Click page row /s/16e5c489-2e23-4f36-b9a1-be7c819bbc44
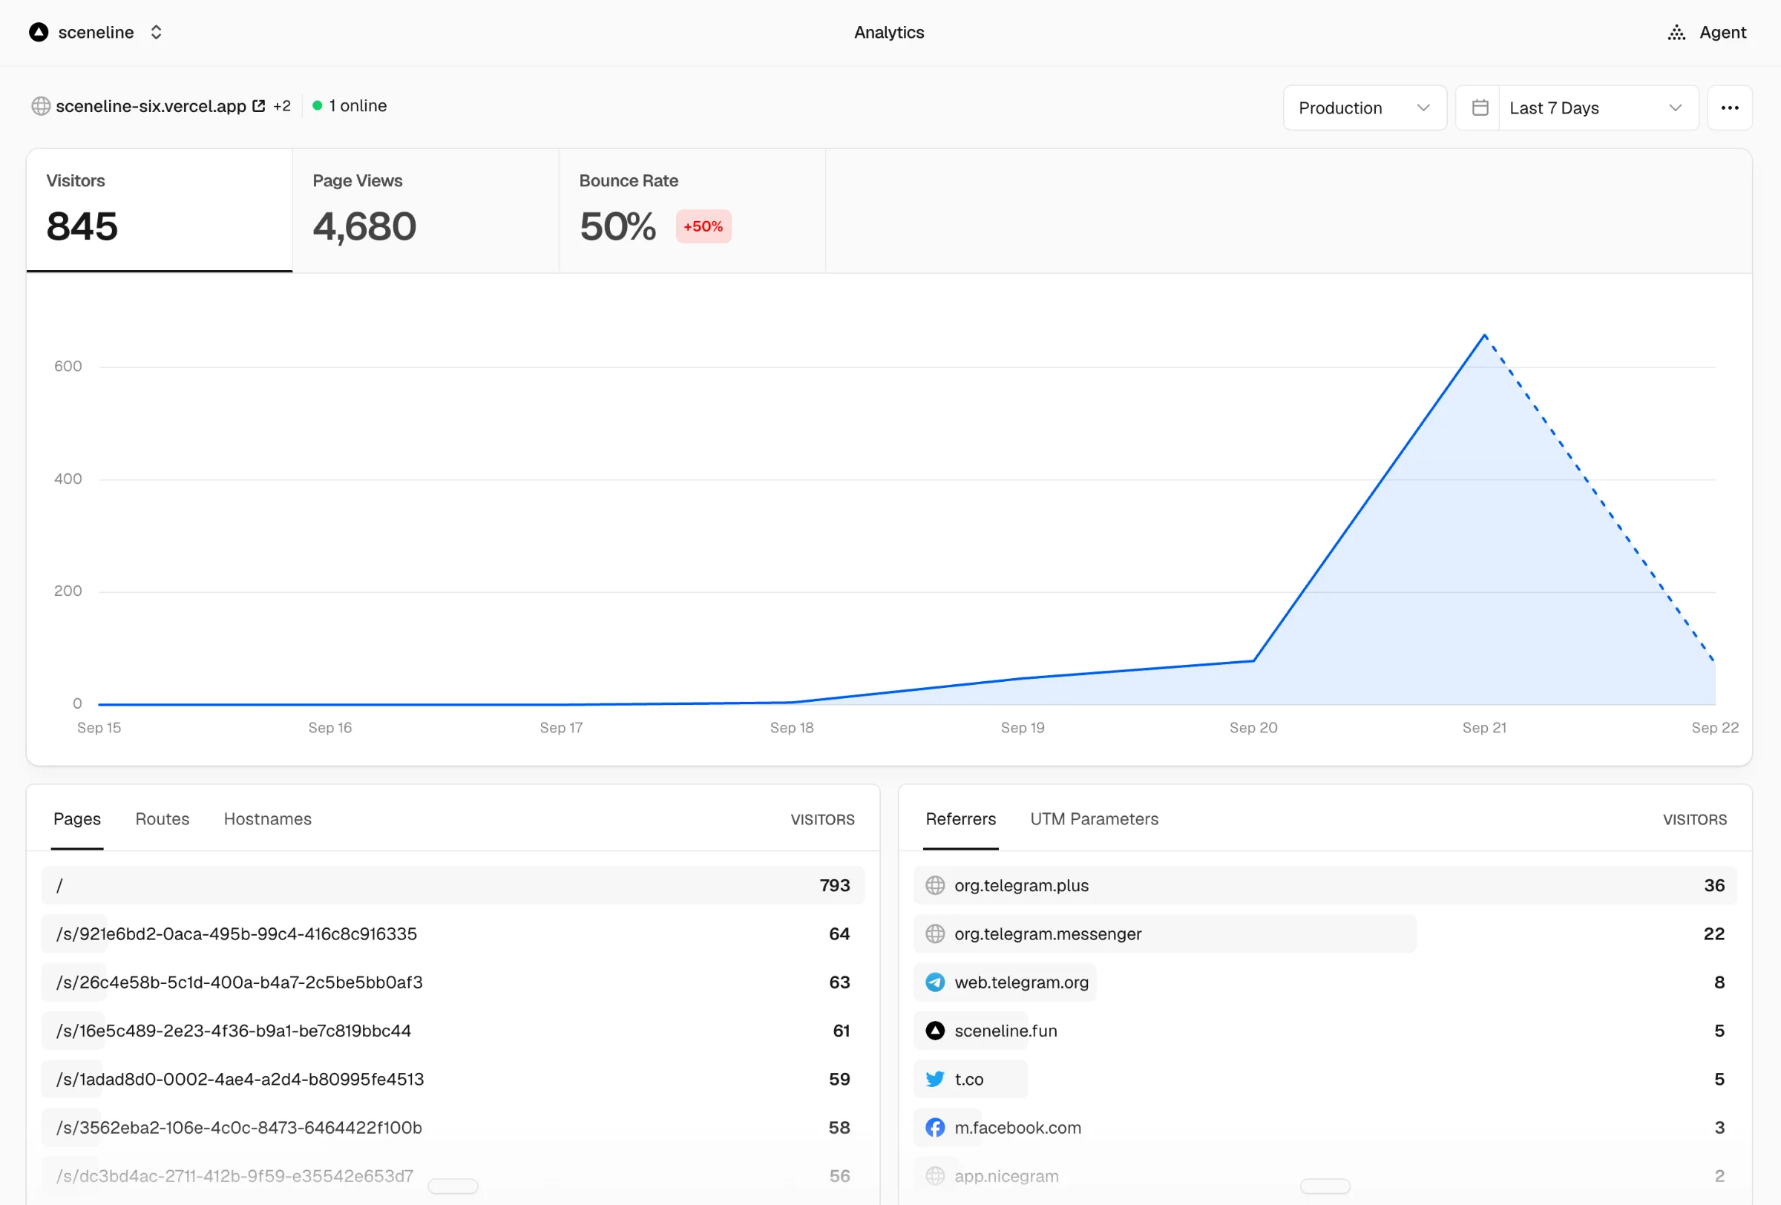The width and height of the screenshot is (1781, 1205). (x=453, y=1031)
